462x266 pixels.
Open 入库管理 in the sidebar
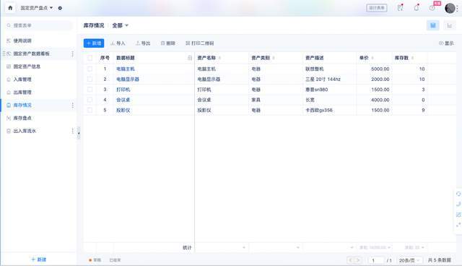(22, 80)
